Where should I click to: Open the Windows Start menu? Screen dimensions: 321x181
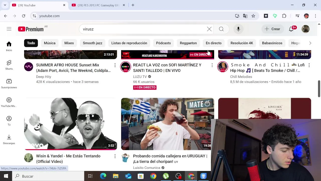click(6, 176)
